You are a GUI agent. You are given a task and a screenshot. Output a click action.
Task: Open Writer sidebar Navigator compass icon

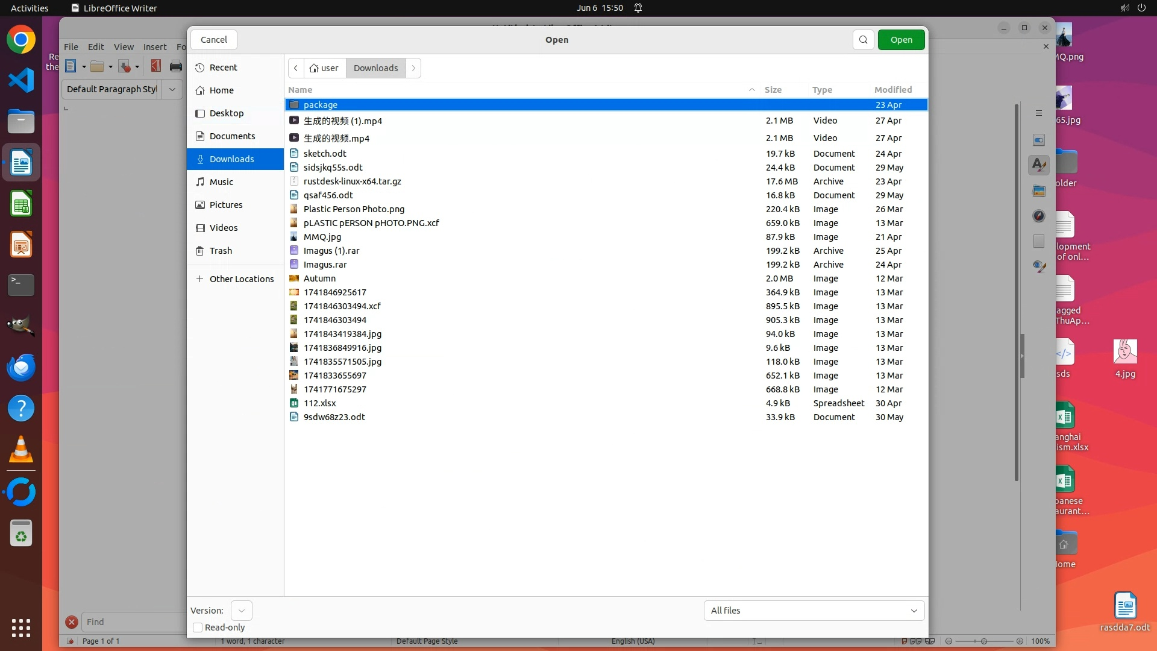coord(1038,216)
